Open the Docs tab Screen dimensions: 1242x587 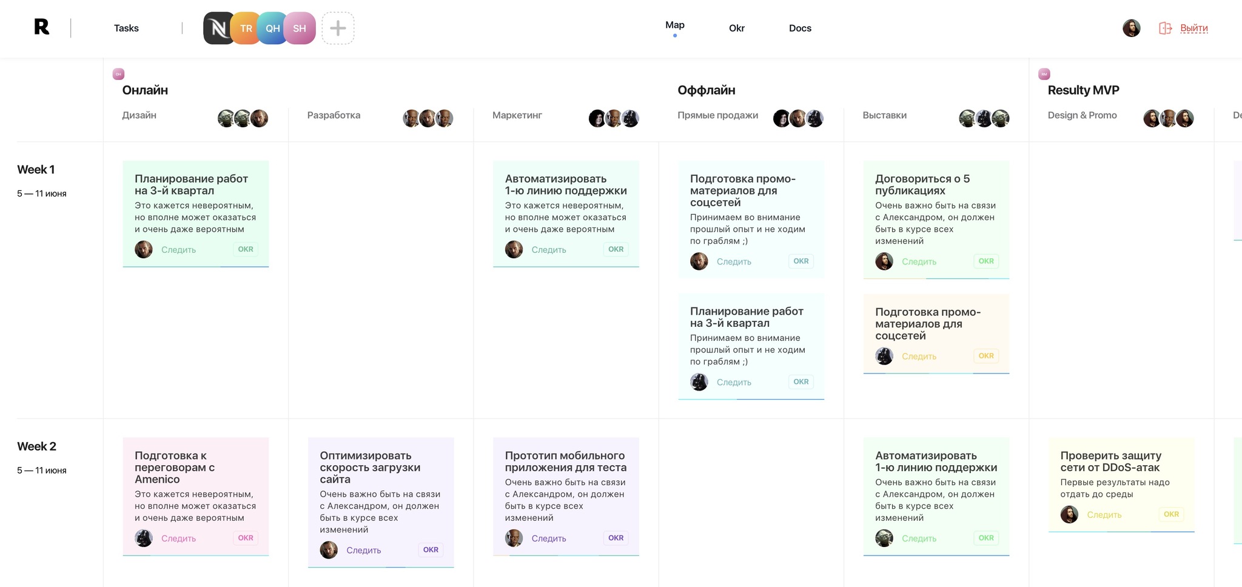[x=800, y=28]
